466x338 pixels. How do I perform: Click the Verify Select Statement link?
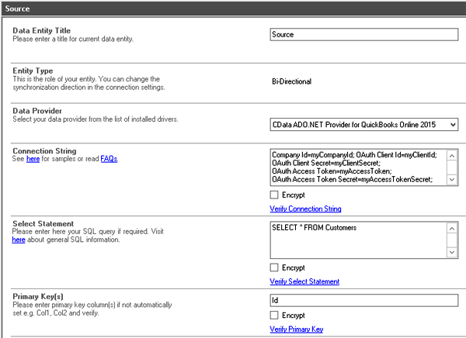tap(304, 281)
